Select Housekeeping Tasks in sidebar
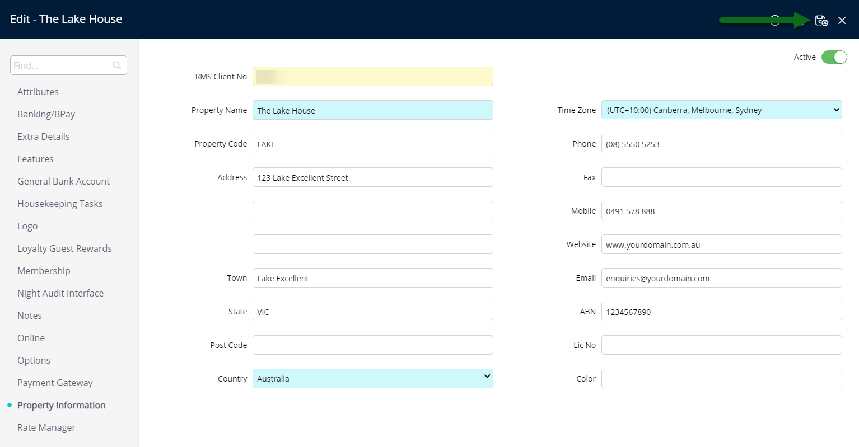 coord(60,204)
